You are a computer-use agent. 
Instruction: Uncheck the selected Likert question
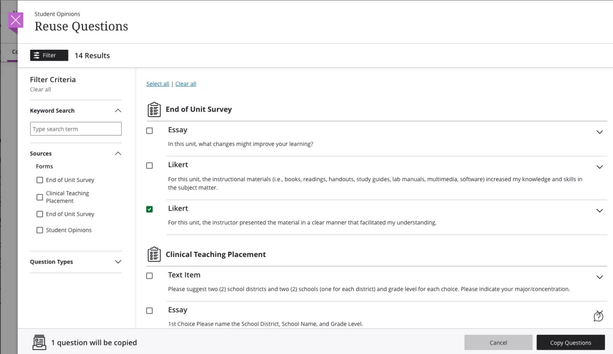(149, 209)
